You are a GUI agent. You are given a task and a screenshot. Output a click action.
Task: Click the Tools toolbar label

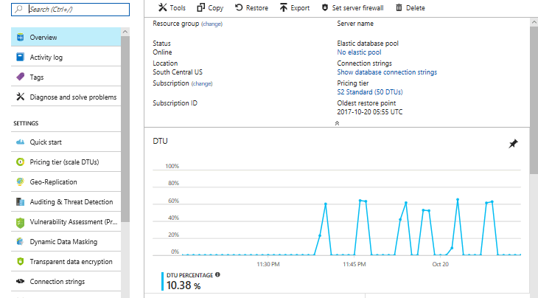(x=178, y=8)
